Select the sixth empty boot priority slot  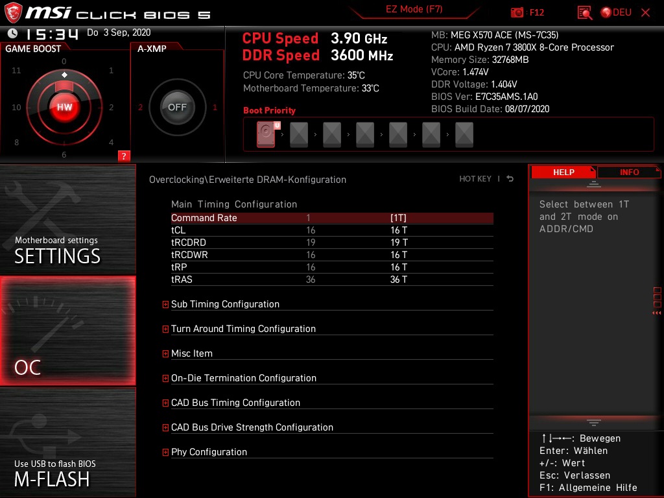click(431, 135)
